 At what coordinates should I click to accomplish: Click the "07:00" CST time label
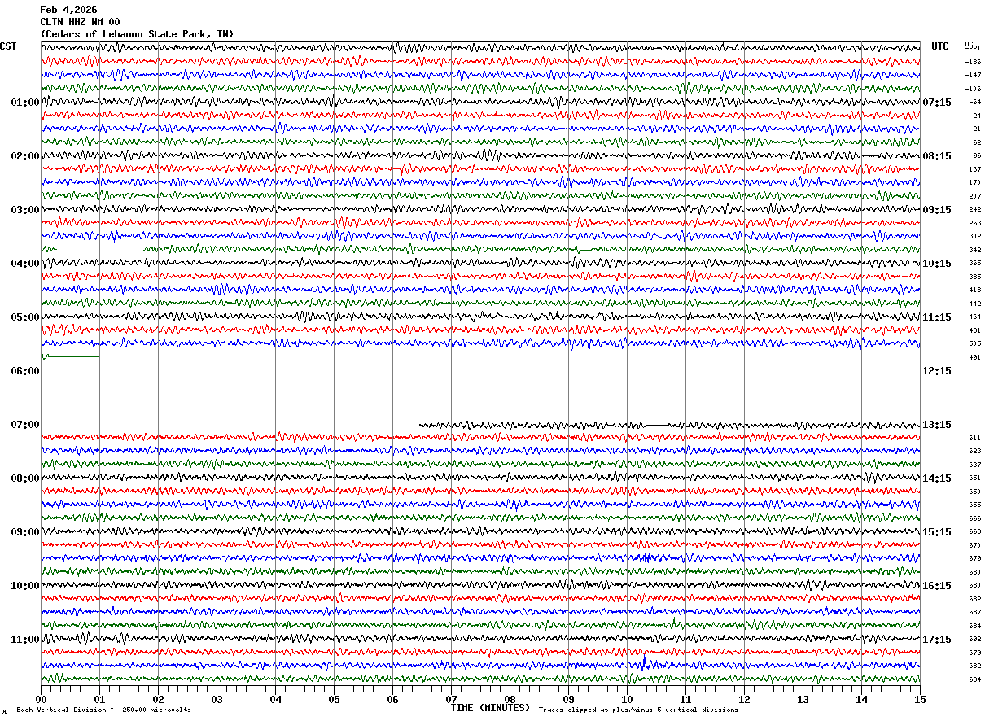[x=24, y=425]
